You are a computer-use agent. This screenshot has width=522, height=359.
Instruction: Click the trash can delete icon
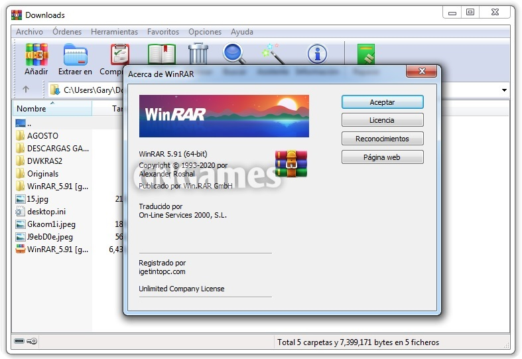(x=198, y=53)
